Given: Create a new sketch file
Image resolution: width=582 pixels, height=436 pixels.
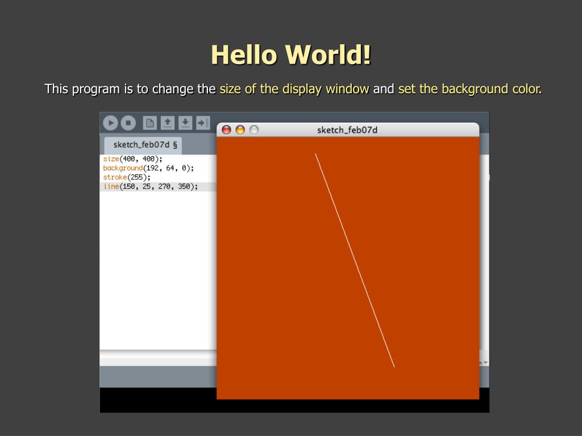Looking at the screenshot, I should coord(149,123).
